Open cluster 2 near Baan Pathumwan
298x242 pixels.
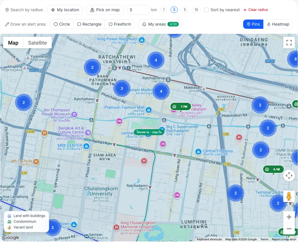coord(92,67)
